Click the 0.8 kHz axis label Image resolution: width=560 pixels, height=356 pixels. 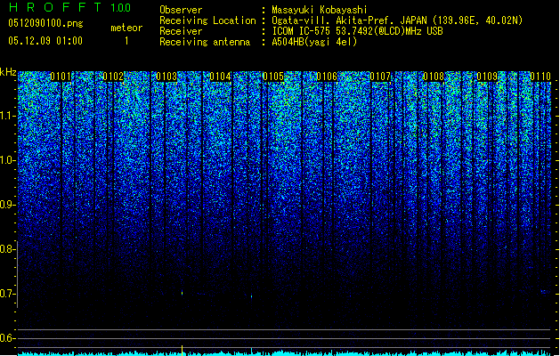7,249
